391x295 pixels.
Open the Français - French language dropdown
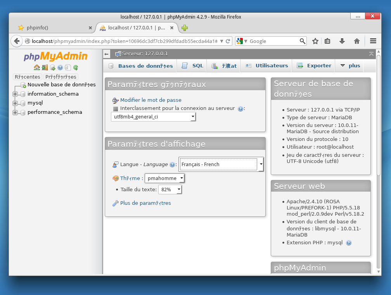click(221, 164)
